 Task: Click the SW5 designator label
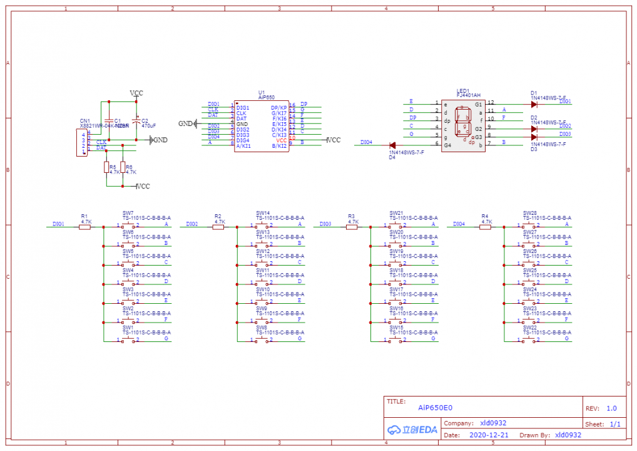[x=128, y=251]
